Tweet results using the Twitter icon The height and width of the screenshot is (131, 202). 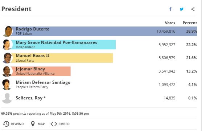182,9
